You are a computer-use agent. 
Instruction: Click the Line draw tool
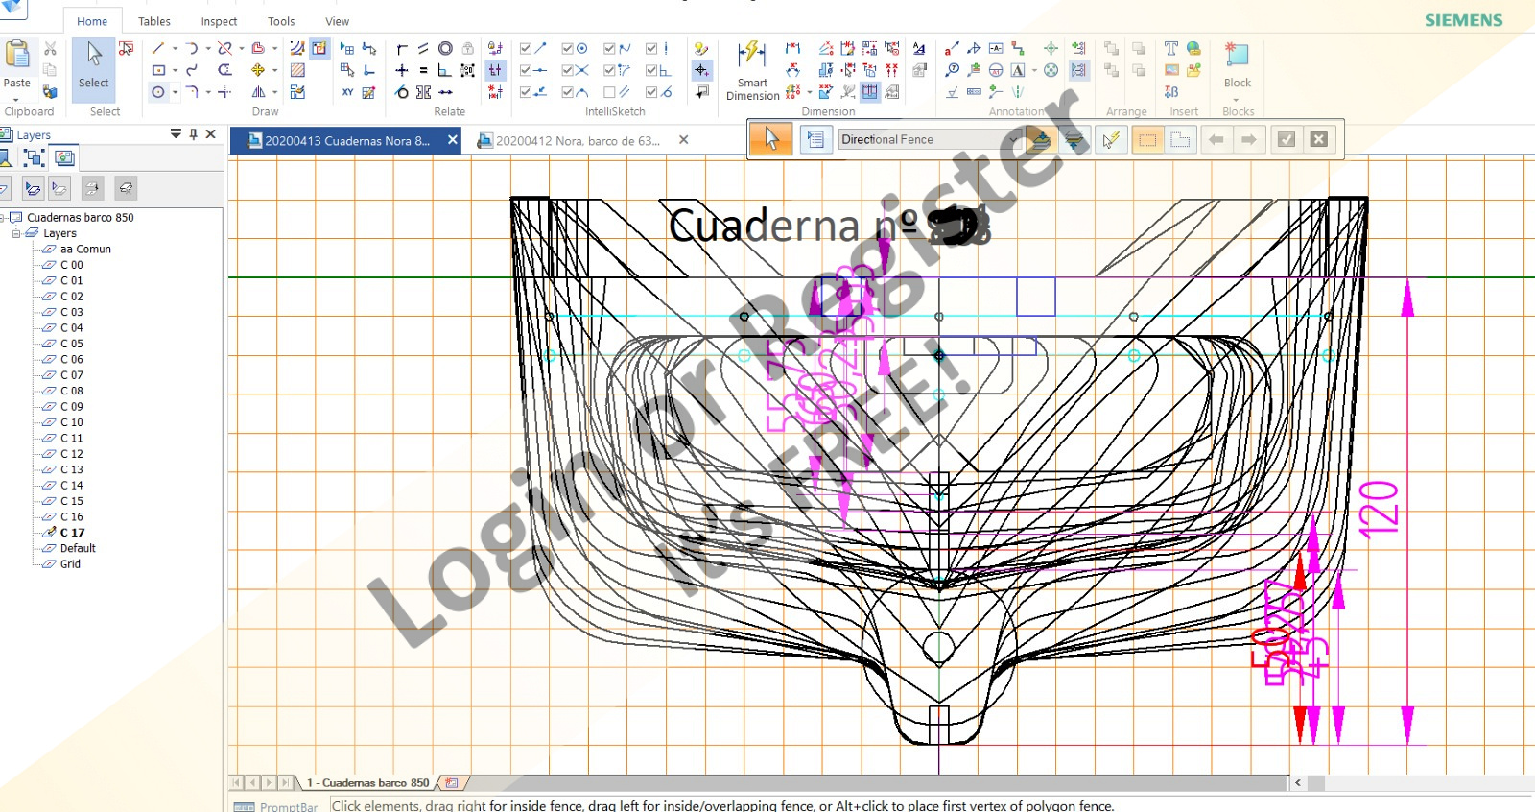[x=158, y=48]
